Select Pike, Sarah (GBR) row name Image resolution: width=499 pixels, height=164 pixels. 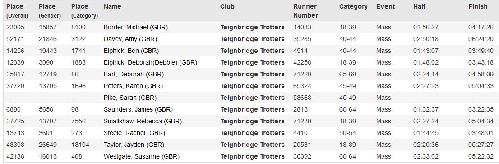(130, 98)
